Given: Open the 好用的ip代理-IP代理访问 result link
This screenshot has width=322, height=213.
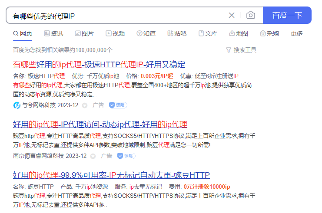Looking at the screenshot, I should [100, 124].
